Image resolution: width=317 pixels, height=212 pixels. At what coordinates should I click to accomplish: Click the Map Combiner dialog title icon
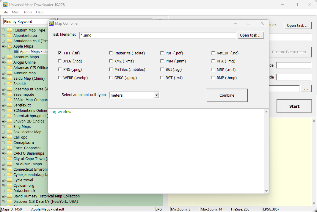(x=51, y=23)
